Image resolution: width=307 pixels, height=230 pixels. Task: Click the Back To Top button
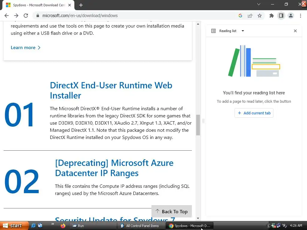pos(172,211)
